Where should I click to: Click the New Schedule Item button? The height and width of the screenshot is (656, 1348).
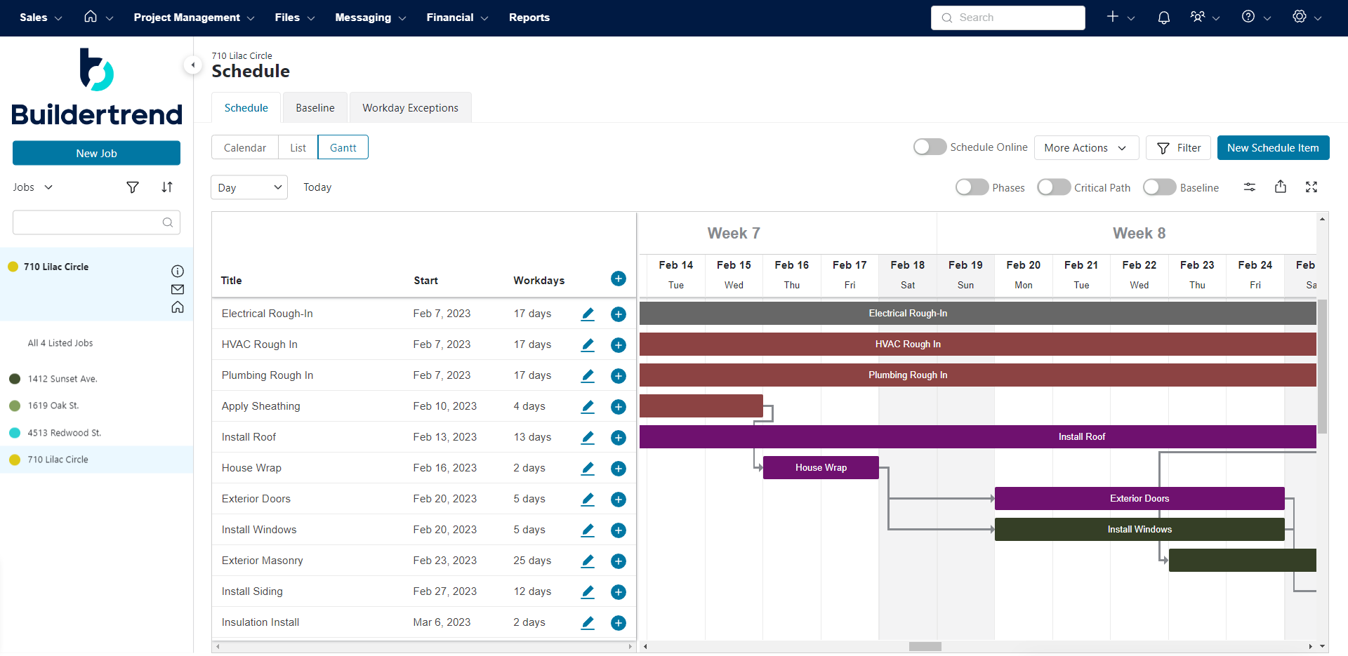coord(1273,147)
